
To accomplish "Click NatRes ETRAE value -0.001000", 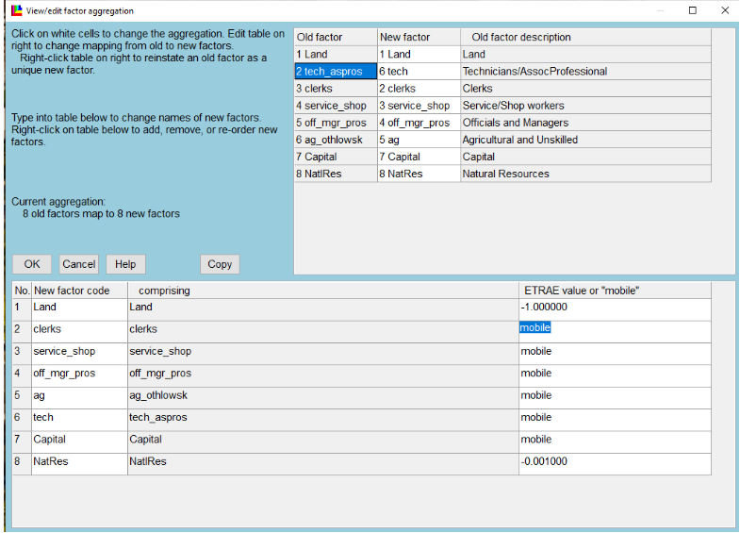I will click(615, 464).
